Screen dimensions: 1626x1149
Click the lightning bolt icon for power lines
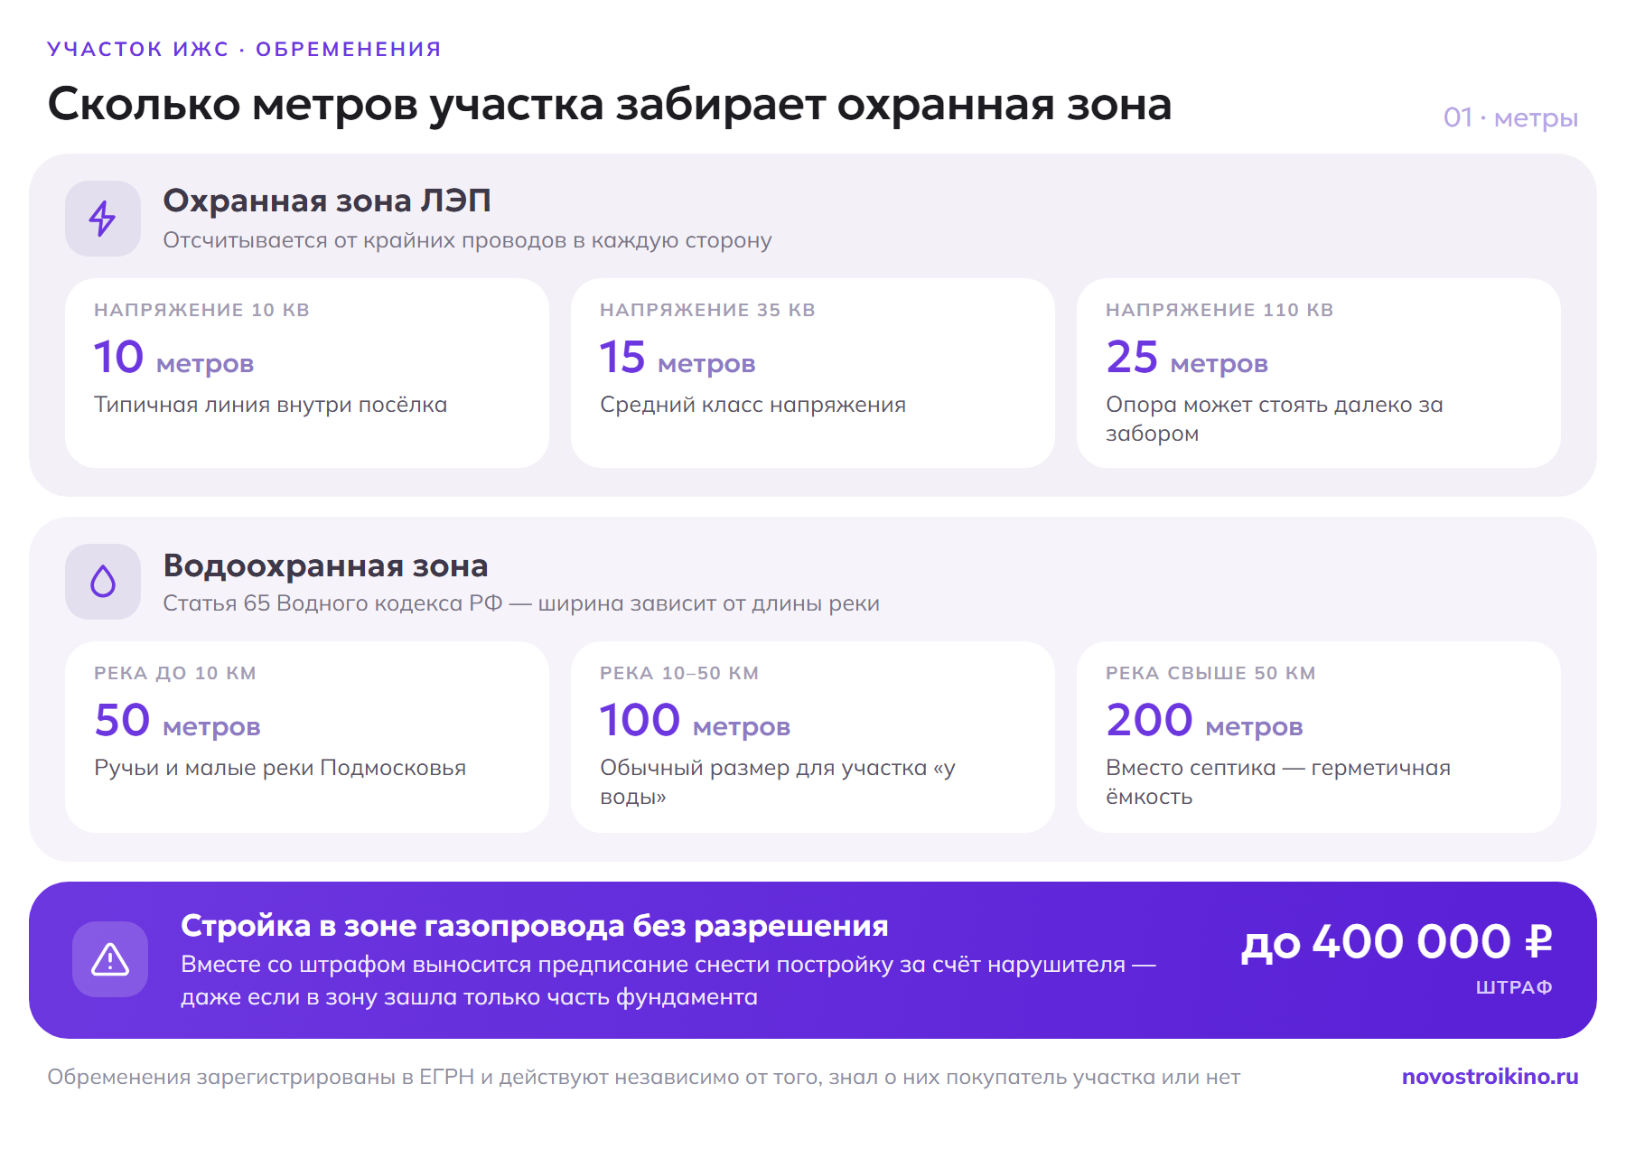point(103,219)
